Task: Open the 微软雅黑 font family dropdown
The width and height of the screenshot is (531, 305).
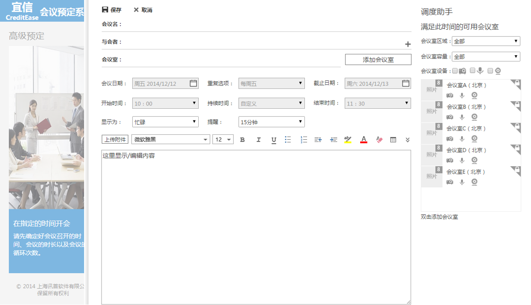Action: [x=171, y=139]
